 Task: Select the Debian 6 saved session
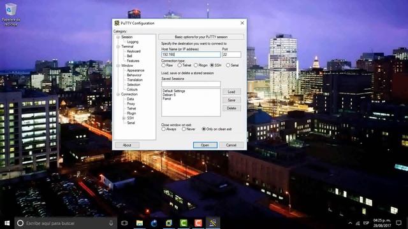point(169,95)
